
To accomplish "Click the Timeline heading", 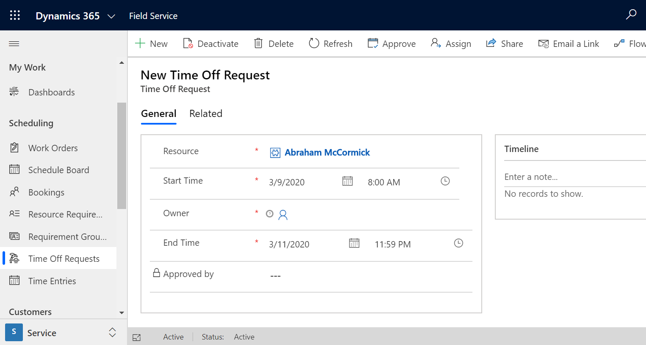I will [x=522, y=149].
